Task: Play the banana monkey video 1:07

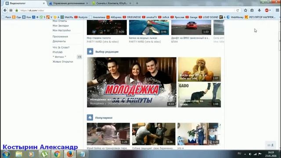Action: [199, 69]
